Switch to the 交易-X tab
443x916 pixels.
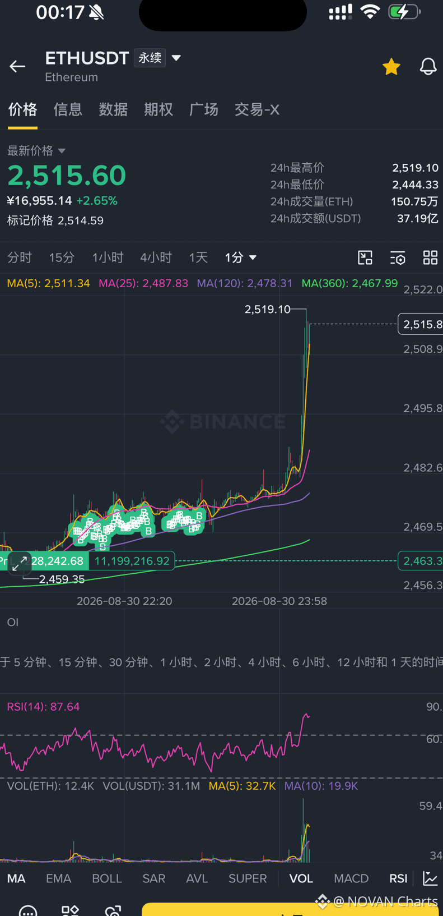pos(257,109)
